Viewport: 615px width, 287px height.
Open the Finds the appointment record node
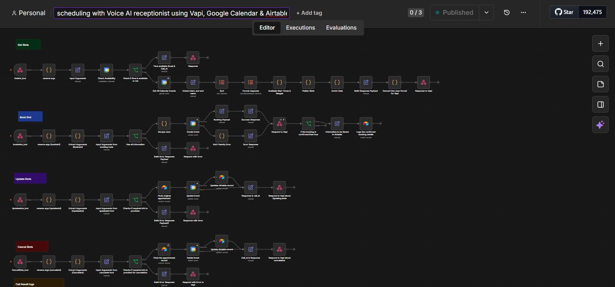164,249
